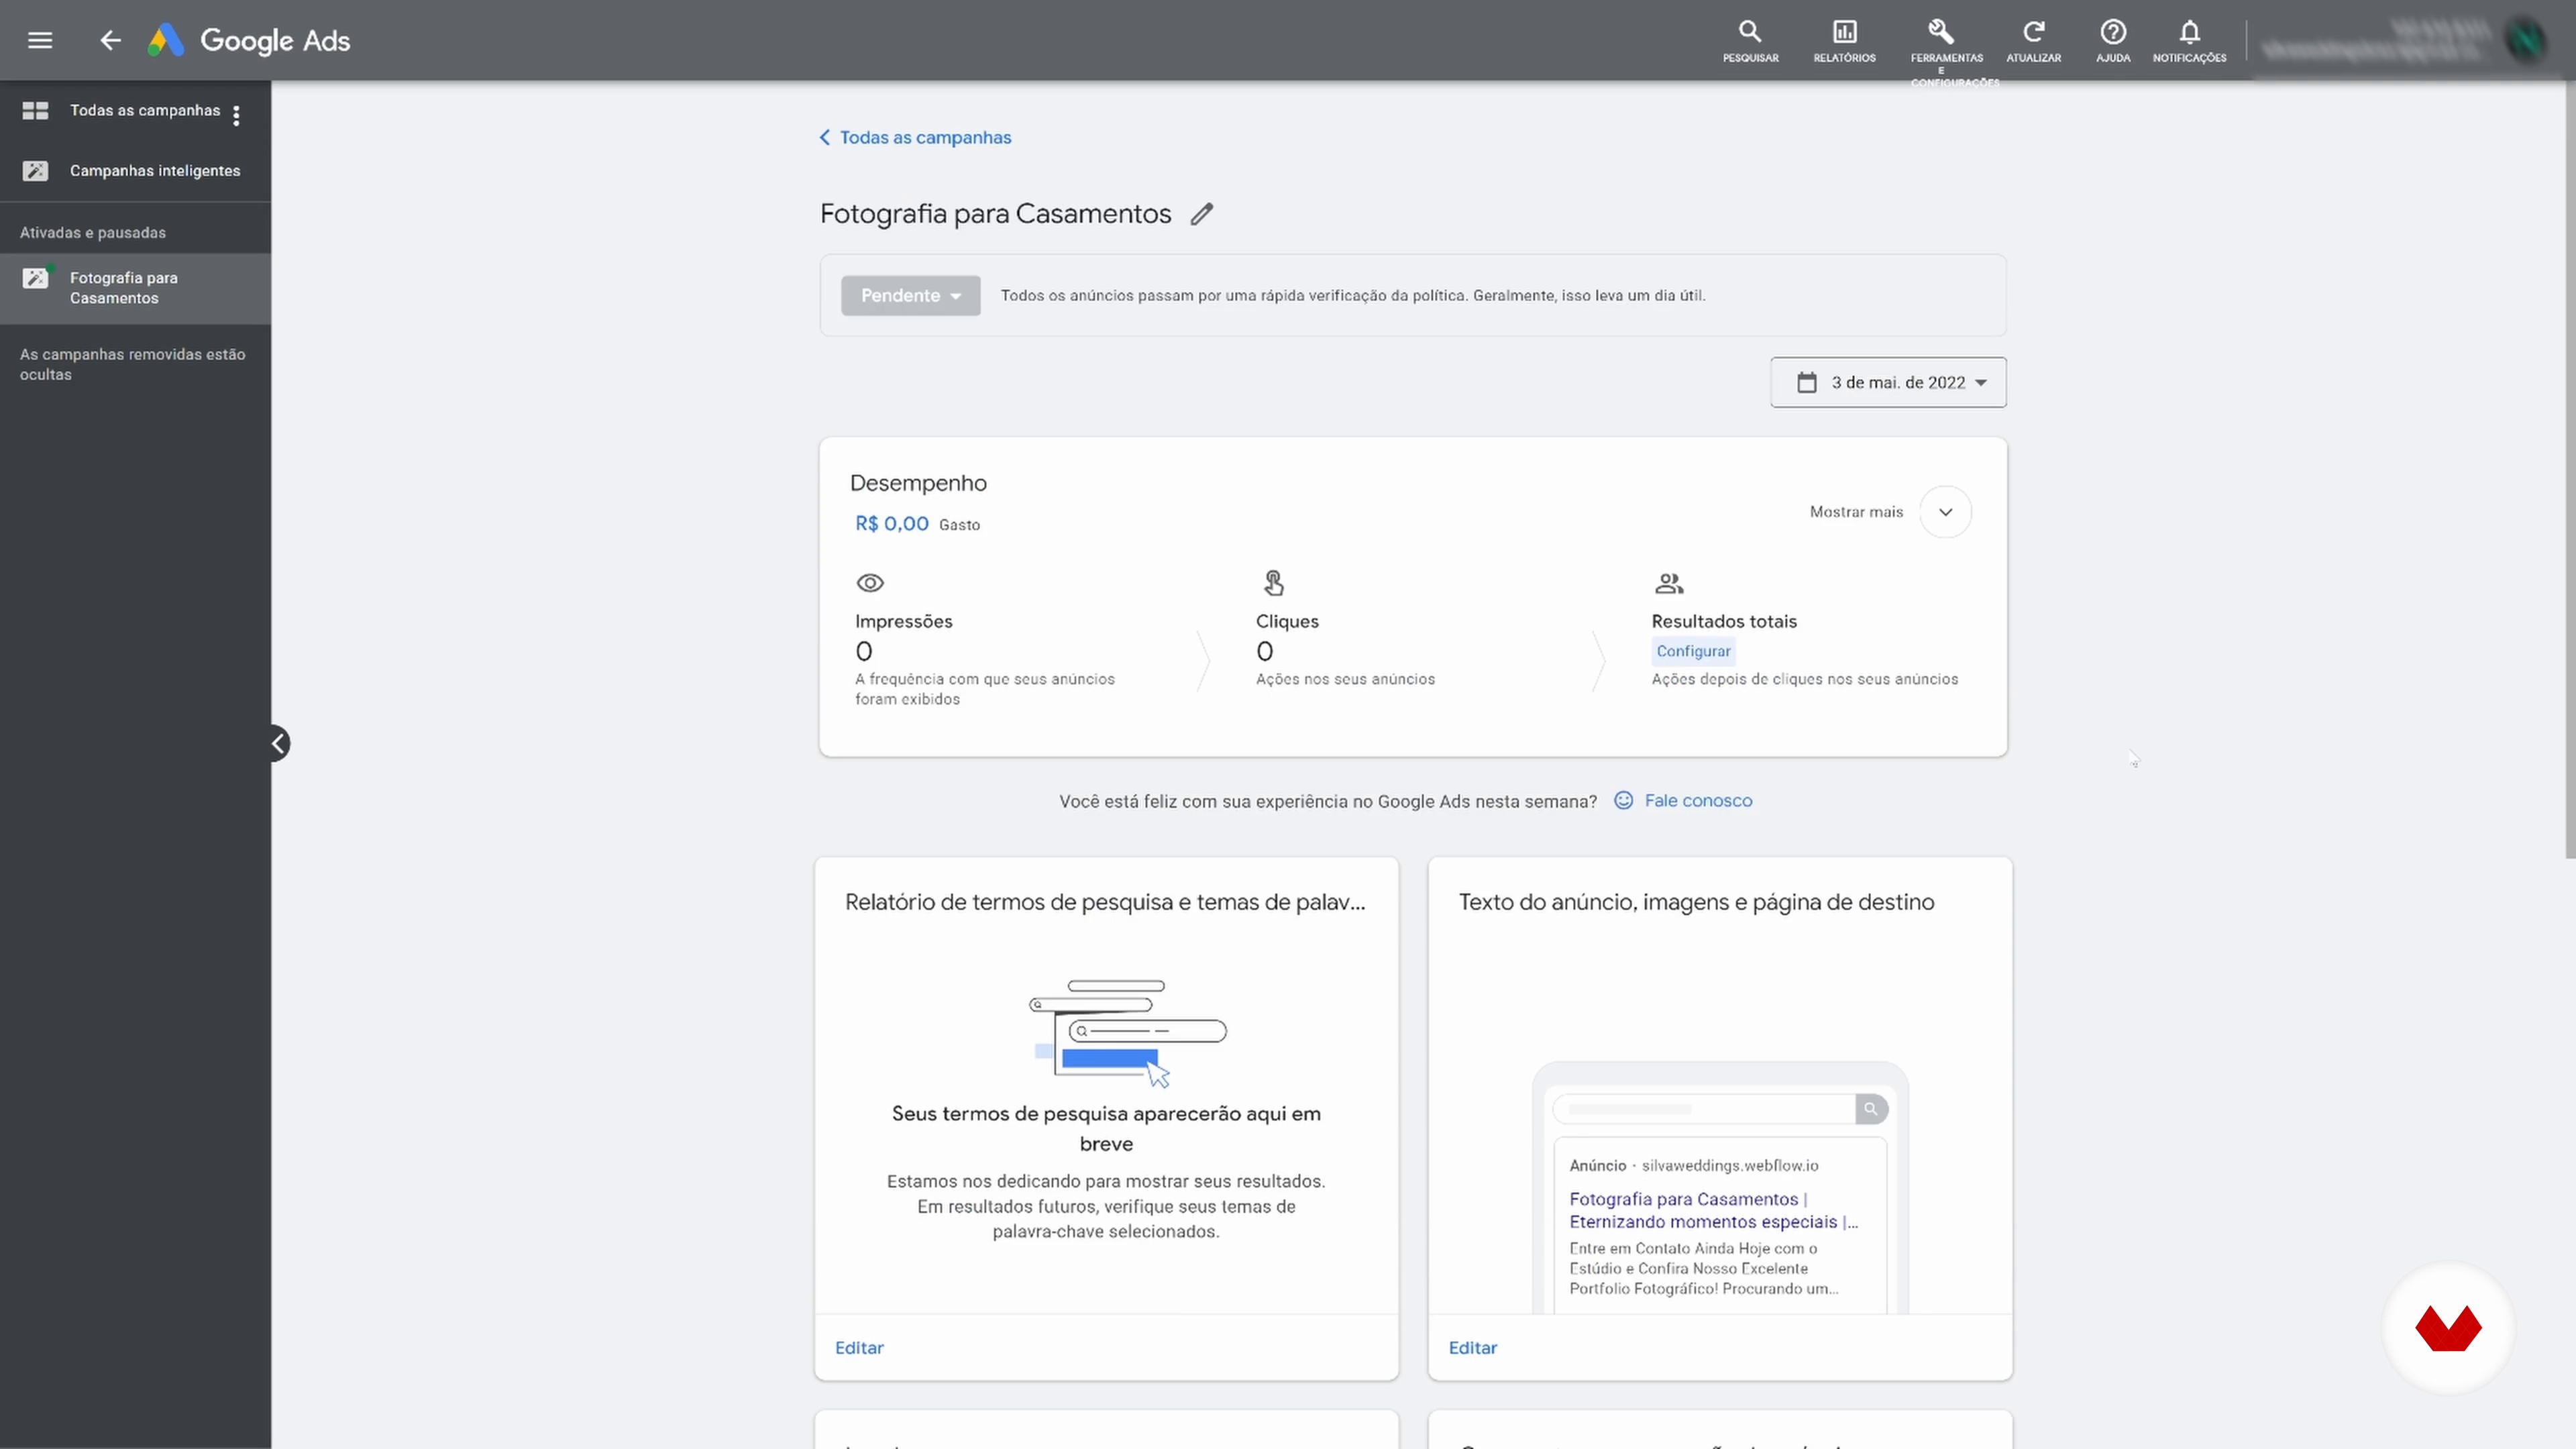
Task: Click Texto do anúncio, imagens card title
Action: (1696, 902)
